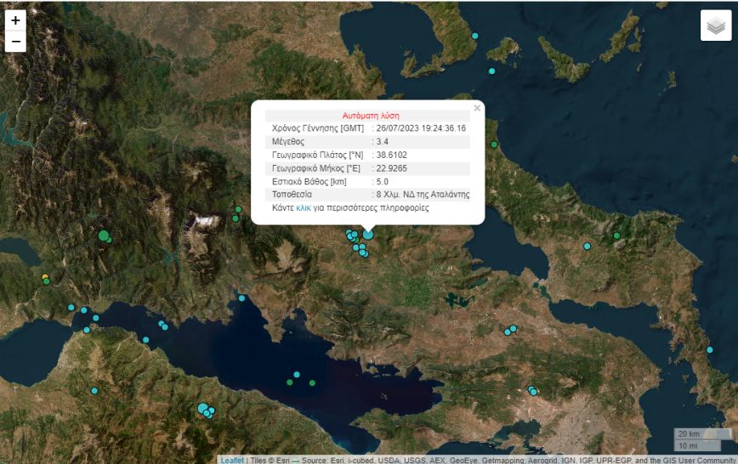Select the blue marker in the sea below Skiathos
Image resolution: width=738 pixels, height=464 pixels.
[491, 71]
